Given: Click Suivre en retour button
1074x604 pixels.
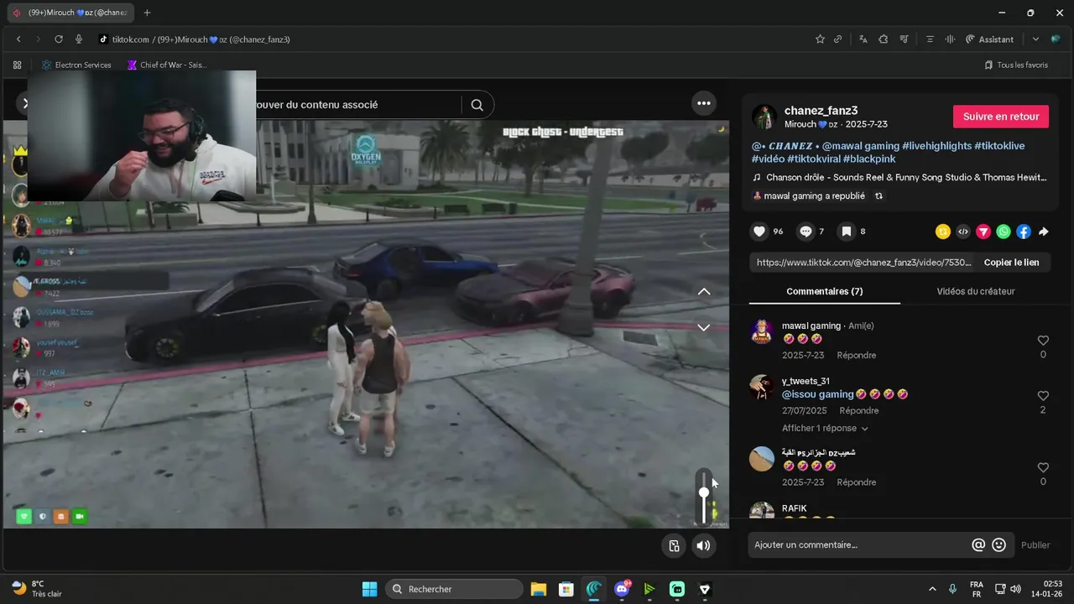Looking at the screenshot, I should point(1001,117).
